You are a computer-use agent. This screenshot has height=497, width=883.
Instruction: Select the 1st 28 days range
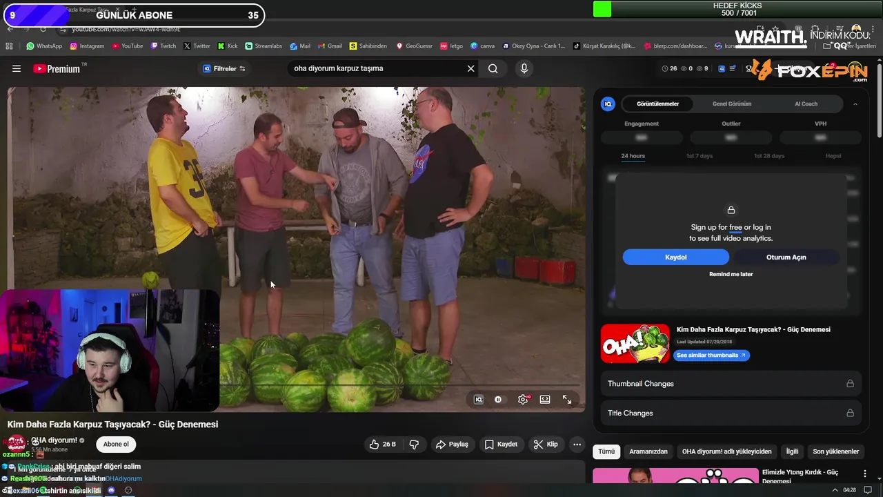[x=769, y=156]
